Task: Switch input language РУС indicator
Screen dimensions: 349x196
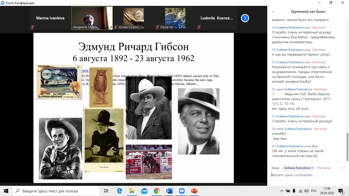Action: [x=314, y=191]
